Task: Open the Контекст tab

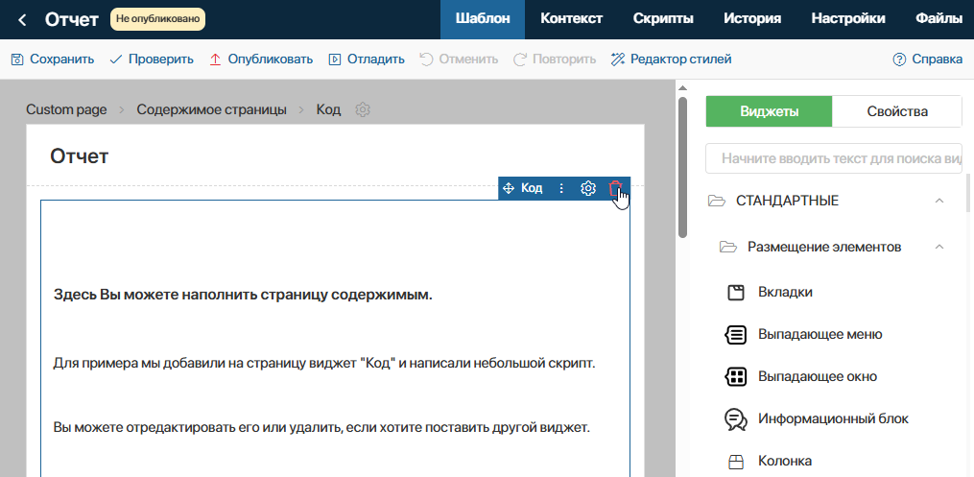Action: [572, 19]
